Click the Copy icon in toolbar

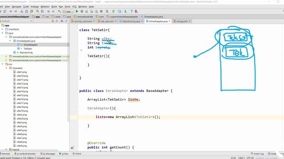(x=27, y=11)
